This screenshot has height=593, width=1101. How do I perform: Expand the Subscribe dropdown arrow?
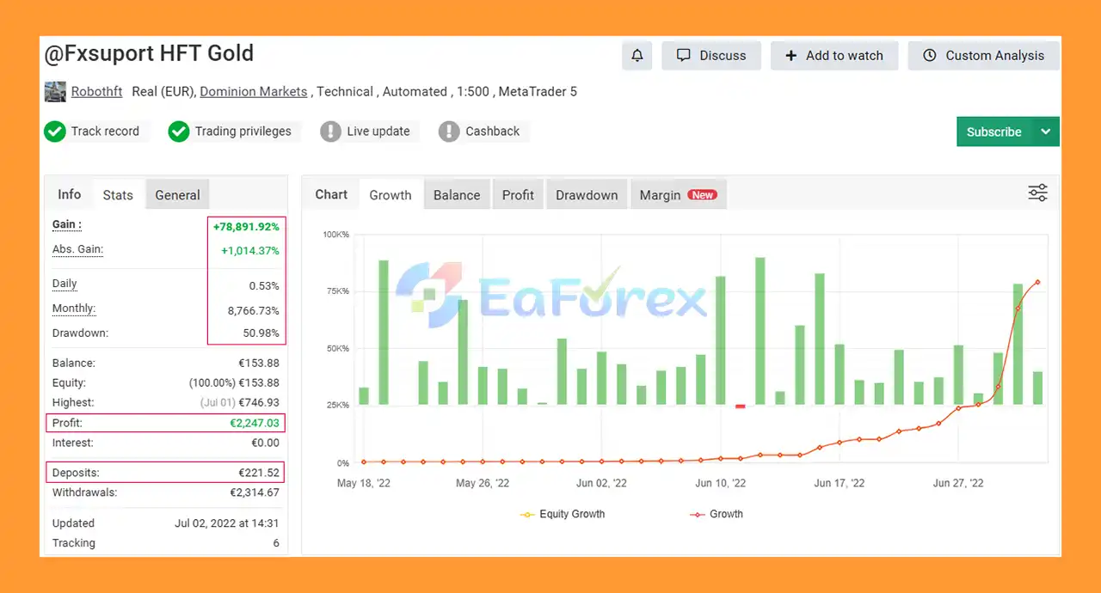click(1046, 131)
